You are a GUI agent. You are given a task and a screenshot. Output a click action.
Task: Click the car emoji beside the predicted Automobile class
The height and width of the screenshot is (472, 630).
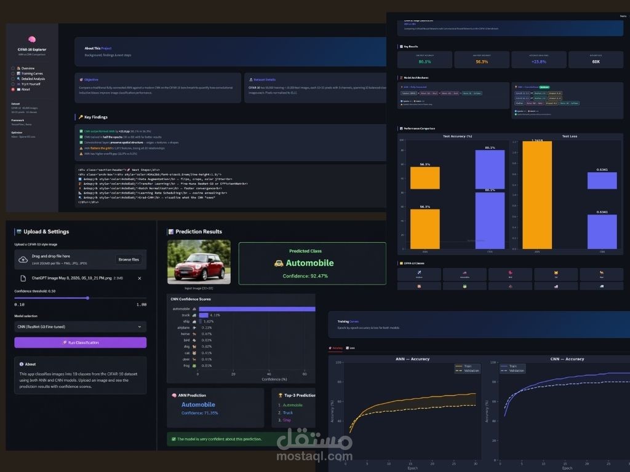tap(279, 263)
